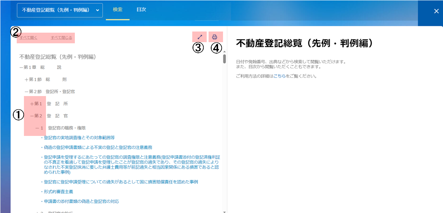Click the すべて開く link

click(x=28, y=37)
